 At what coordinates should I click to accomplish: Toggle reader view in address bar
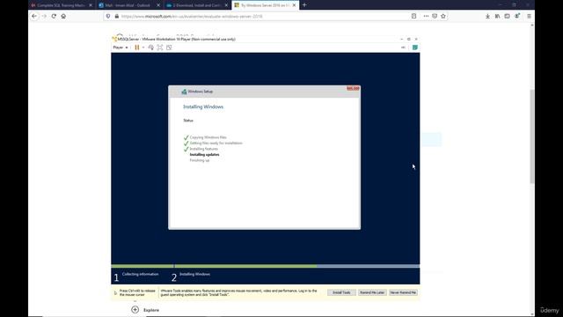tap(414, 16)
